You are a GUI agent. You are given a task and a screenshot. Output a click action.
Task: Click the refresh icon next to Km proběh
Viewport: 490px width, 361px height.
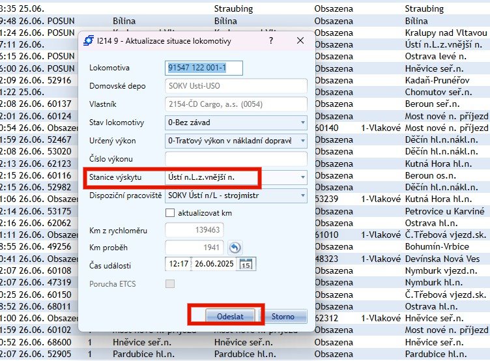tap(235, 248)
